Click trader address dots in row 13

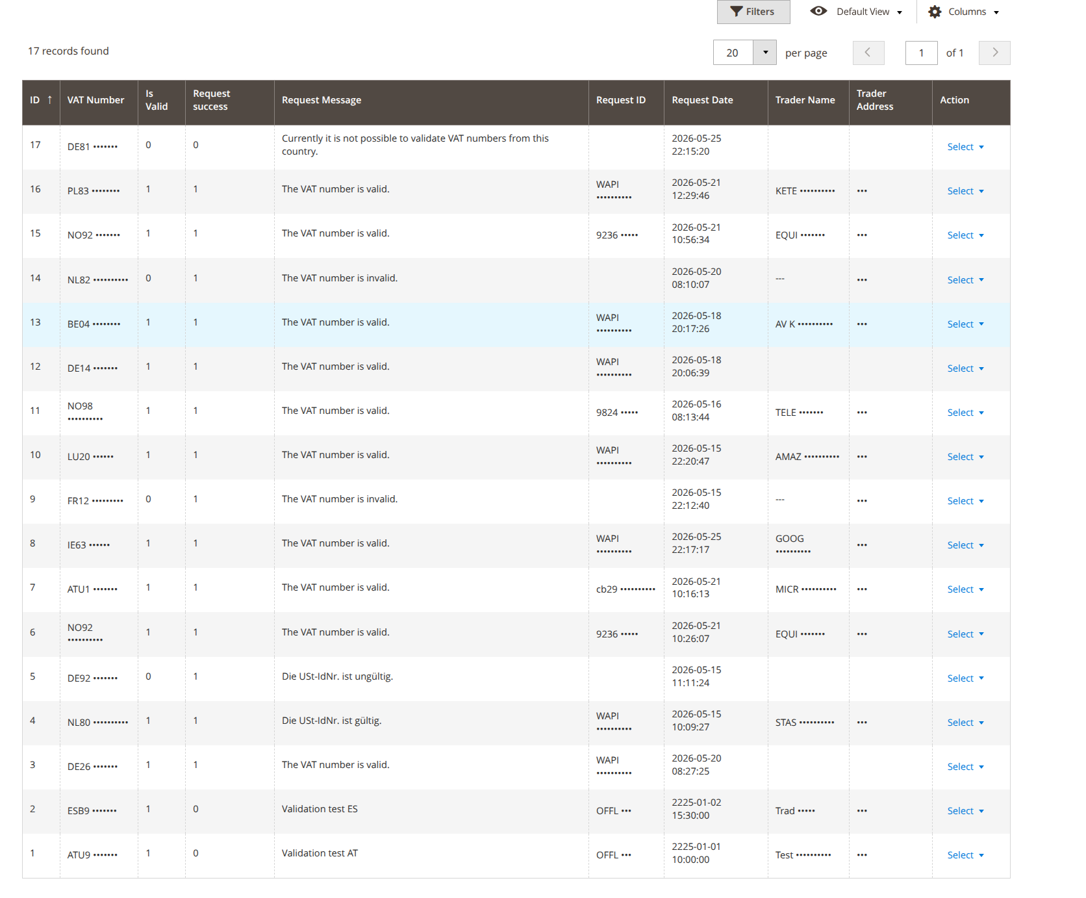pos(862,324)
